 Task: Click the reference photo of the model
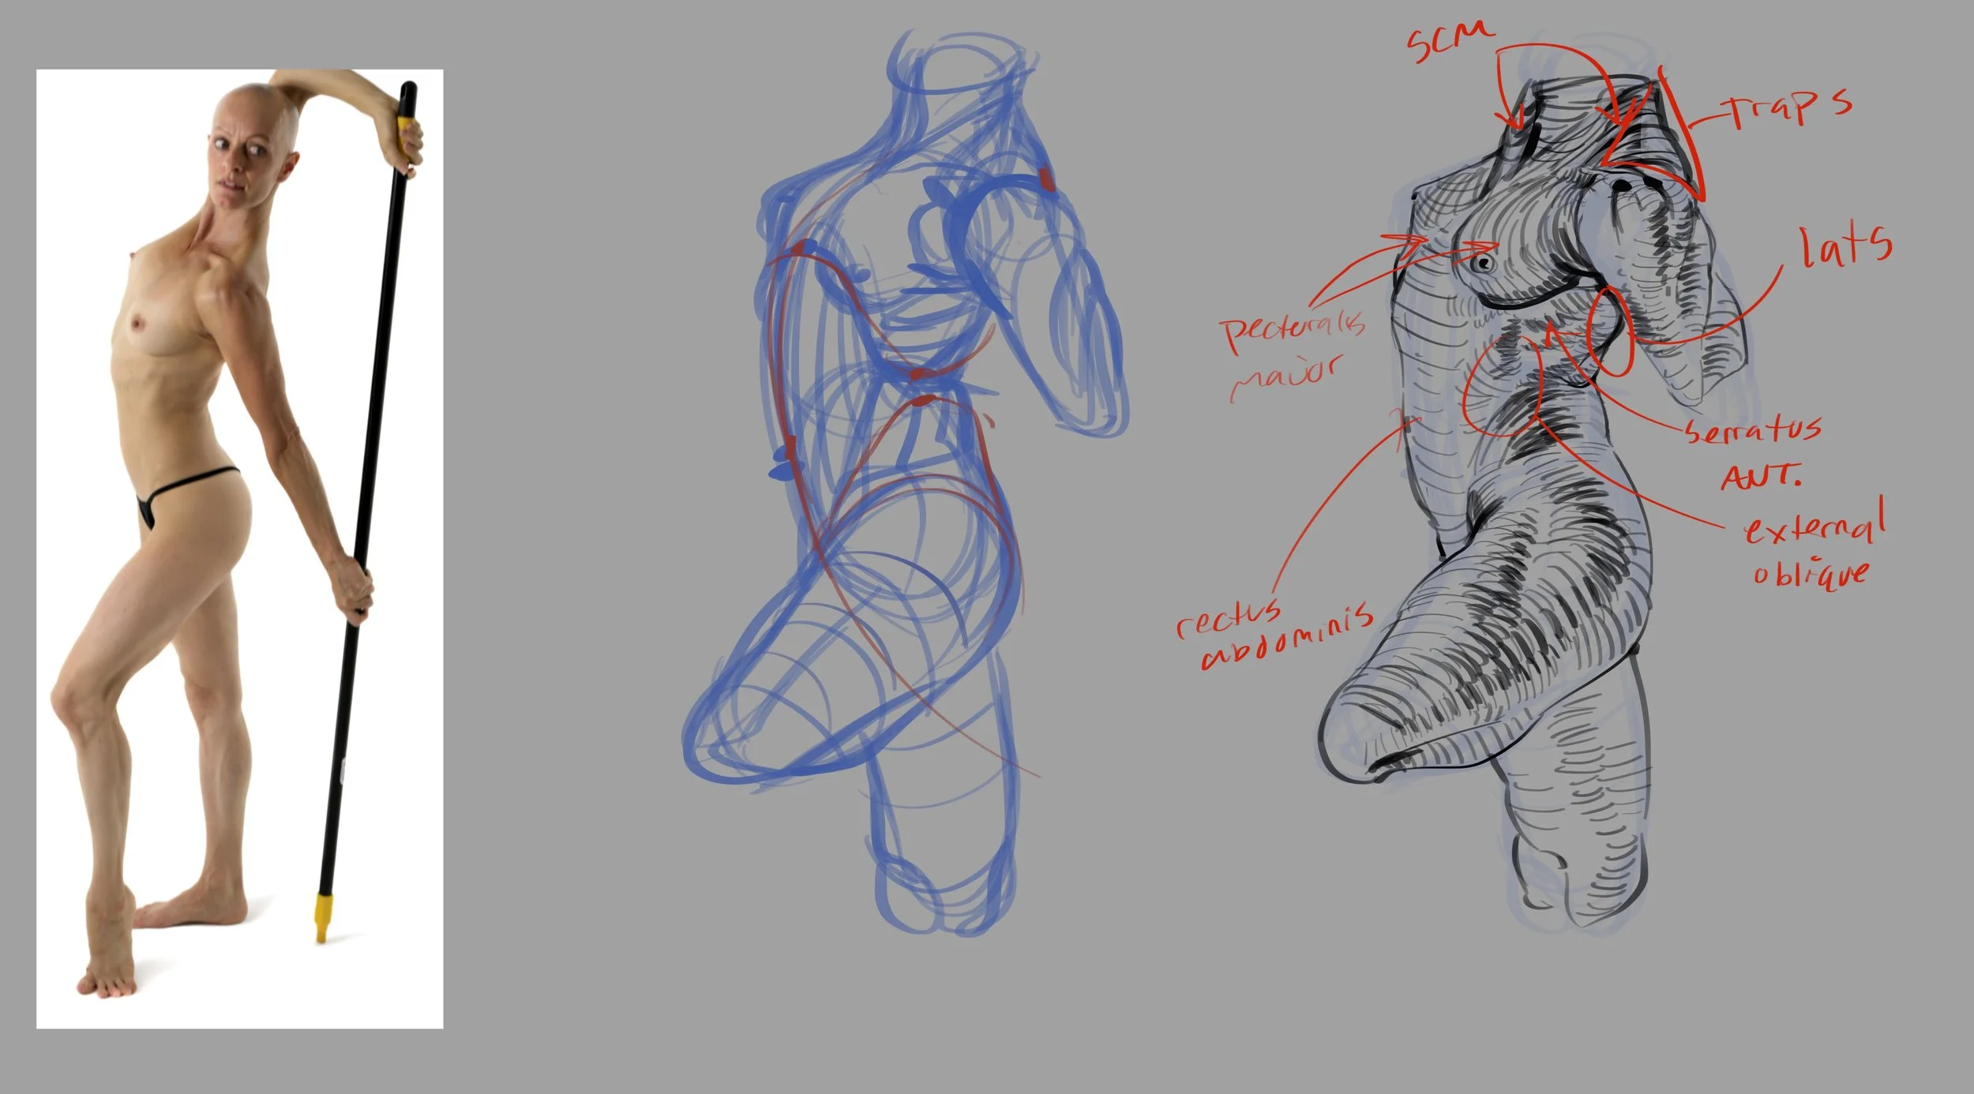239,549
